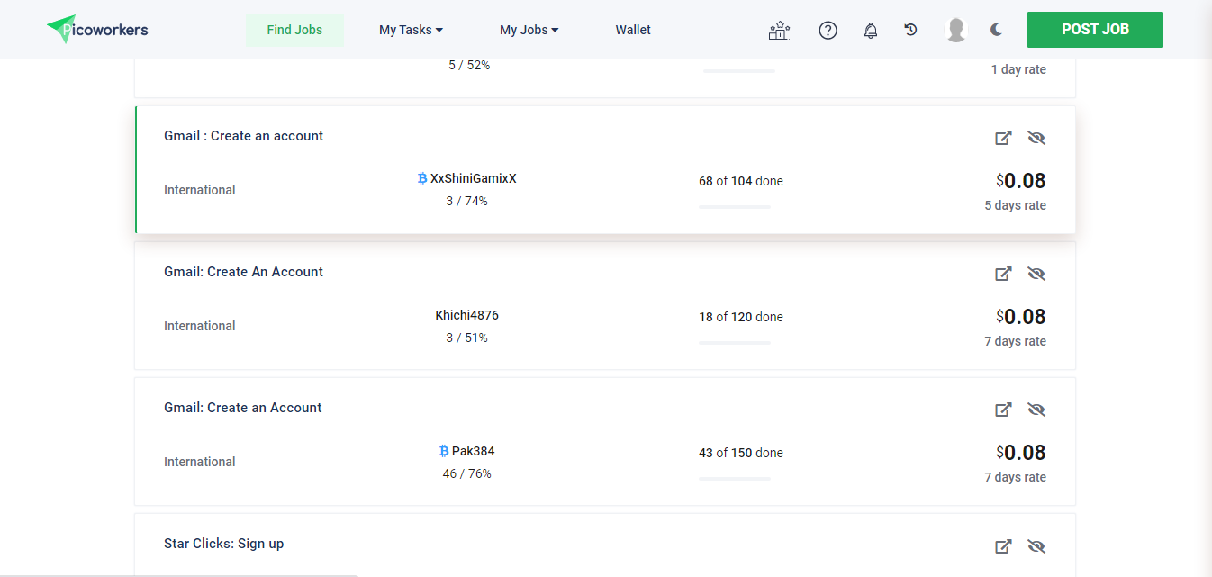Viewport: 1212px width, 577px height.
Task: Click progress bar under '68 of 104 done'
Action: pos(735,207)
